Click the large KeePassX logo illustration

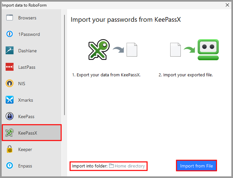tap(99, 50)
